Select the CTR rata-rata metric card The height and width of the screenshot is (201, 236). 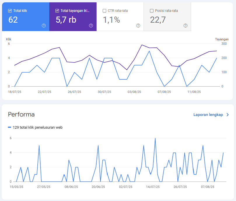(120, 17)
